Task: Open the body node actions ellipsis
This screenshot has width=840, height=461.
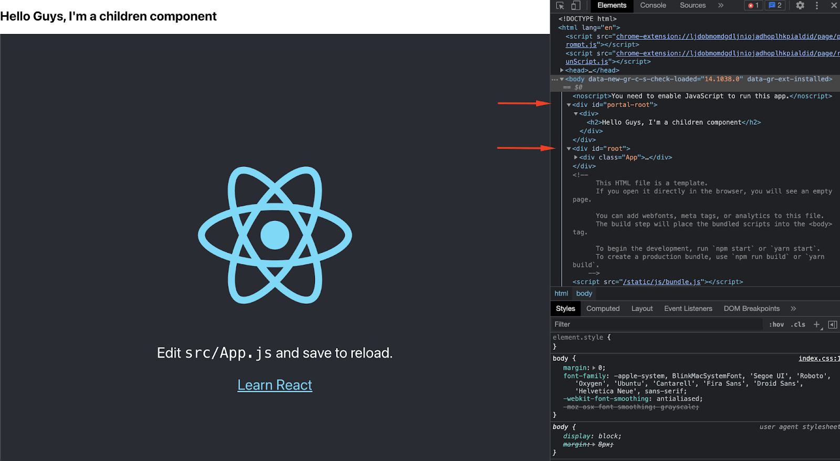Action: [x=554, y=79]
